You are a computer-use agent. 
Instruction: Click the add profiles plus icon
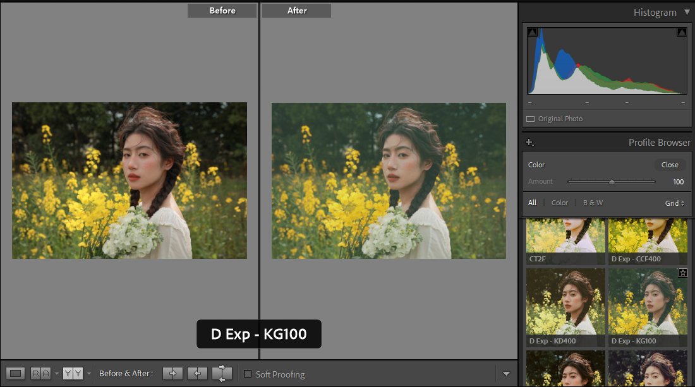pyautogui.click(x=529, y=143)
